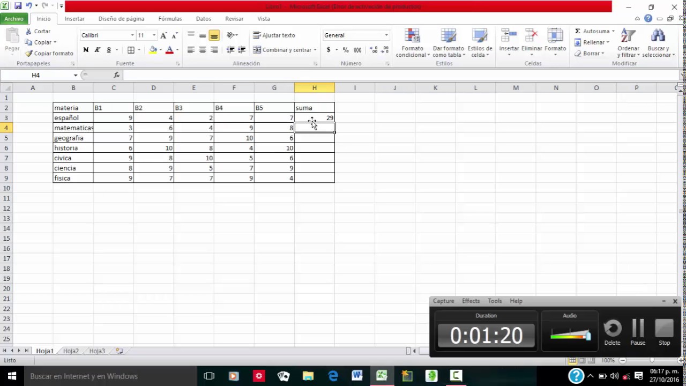686x386 pixels.
Task: Open the font name dropdown
Action: 132,35
